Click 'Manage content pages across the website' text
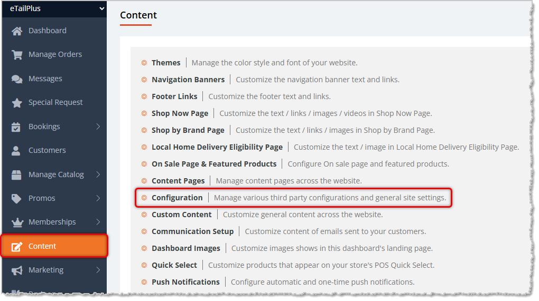This screenshot has height=301, width=539. click(x=289, y=181)
